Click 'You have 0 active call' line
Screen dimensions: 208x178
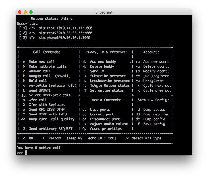pos(39,148)
